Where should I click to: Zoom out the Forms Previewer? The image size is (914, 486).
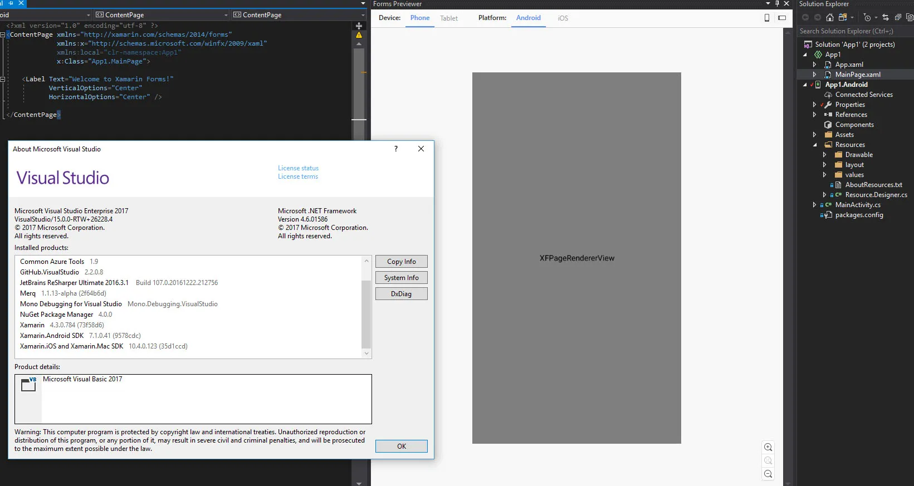[x=768, y=474]
